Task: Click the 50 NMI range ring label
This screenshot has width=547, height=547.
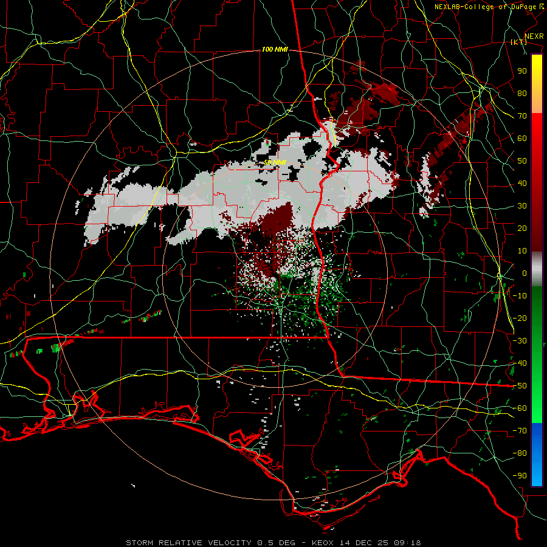Action: coord(275,162)
